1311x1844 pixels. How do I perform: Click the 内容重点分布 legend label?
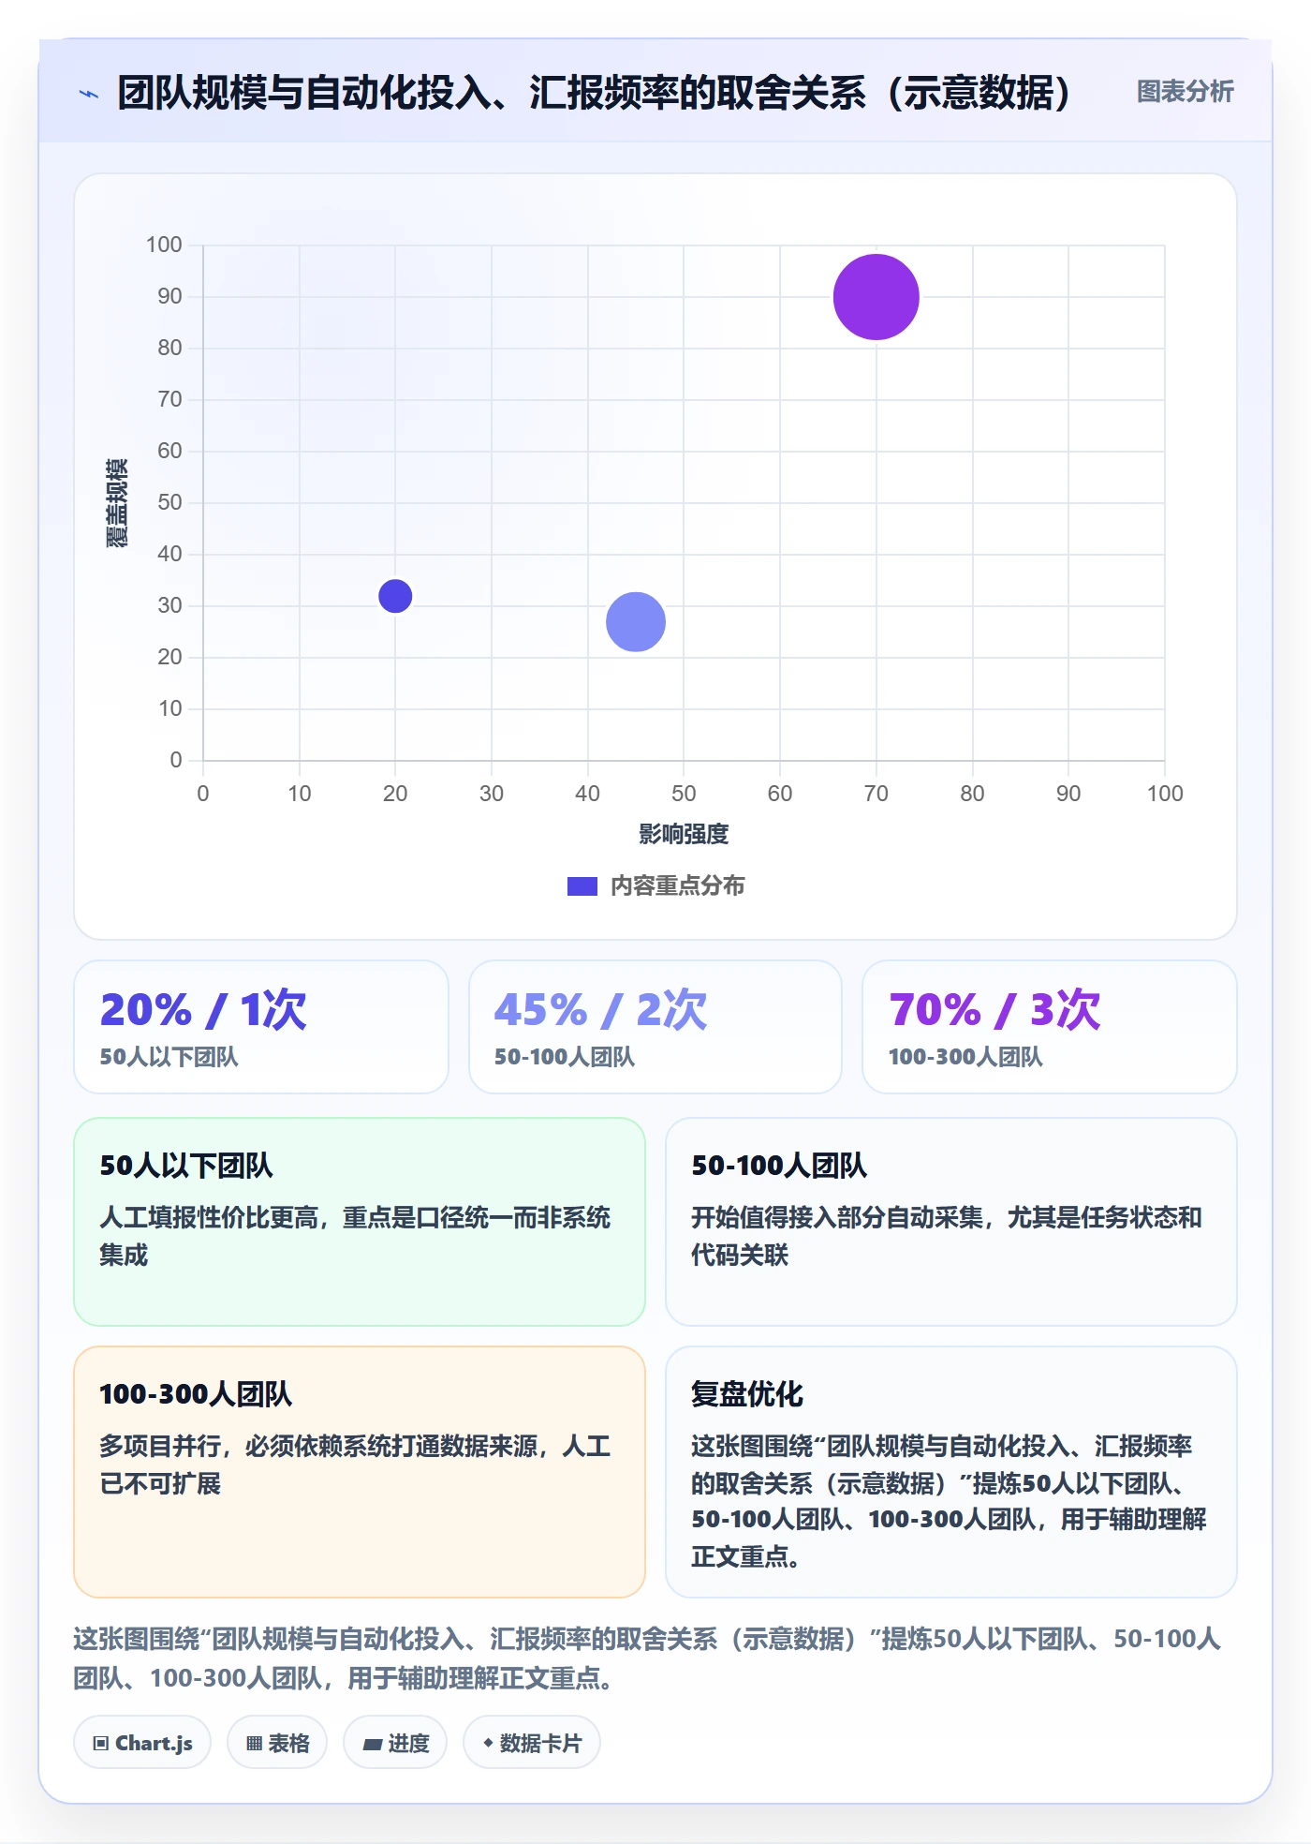click(x=677, y=886)
